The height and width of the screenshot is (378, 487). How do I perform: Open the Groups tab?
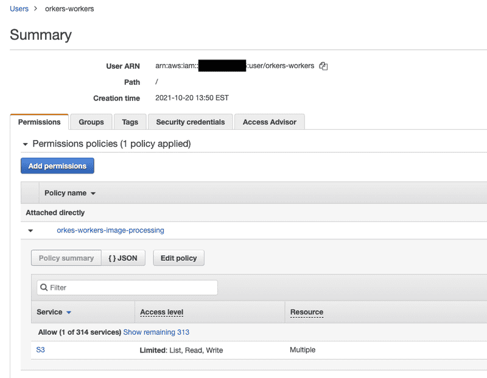pyautogui.click(x=91, y=122)
